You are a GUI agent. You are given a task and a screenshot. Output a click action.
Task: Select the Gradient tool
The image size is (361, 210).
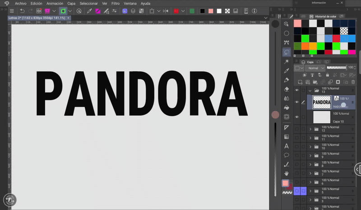(287, 137)
